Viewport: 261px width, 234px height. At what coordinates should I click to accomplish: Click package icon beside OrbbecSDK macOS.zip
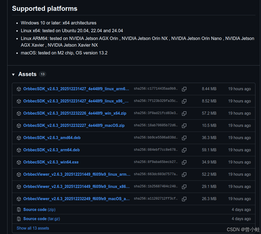pyautogui.click(x=19, y=126)
